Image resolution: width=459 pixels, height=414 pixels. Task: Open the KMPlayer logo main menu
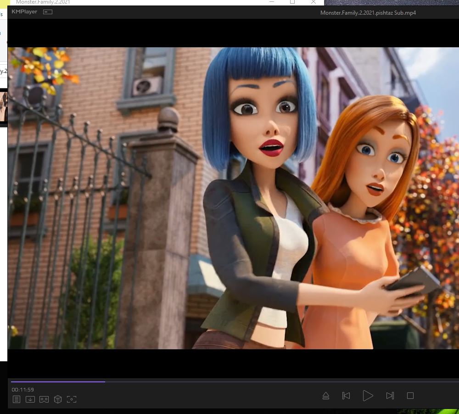tap(24, 12)
